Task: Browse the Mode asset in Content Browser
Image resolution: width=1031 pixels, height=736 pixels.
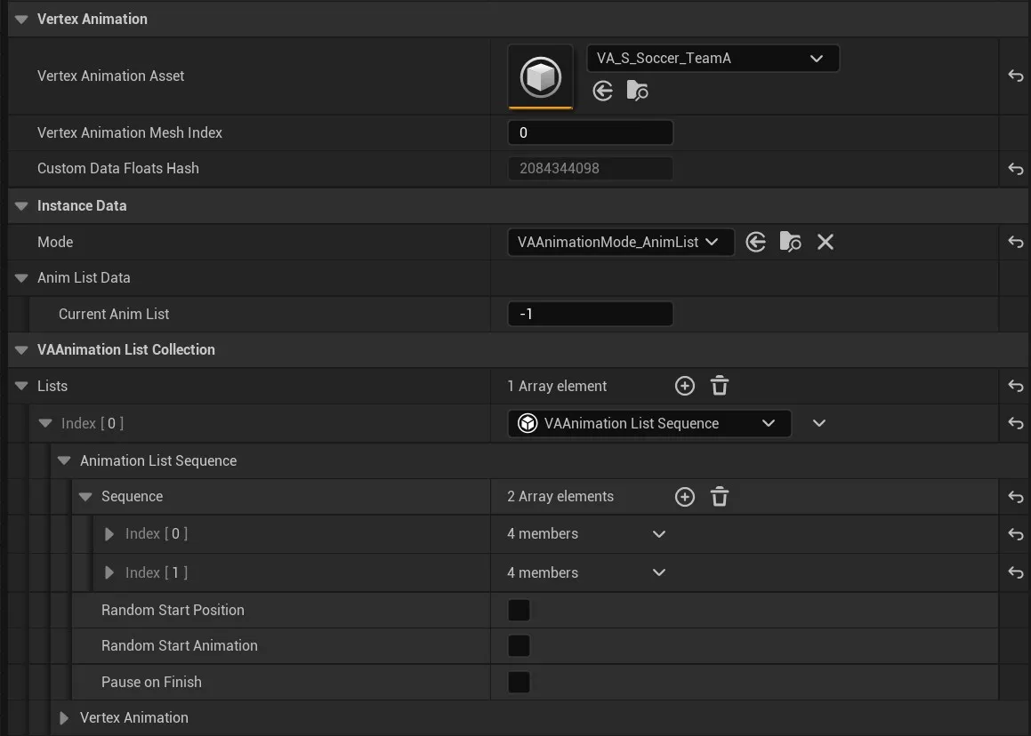Action: [x=790, y=241]
